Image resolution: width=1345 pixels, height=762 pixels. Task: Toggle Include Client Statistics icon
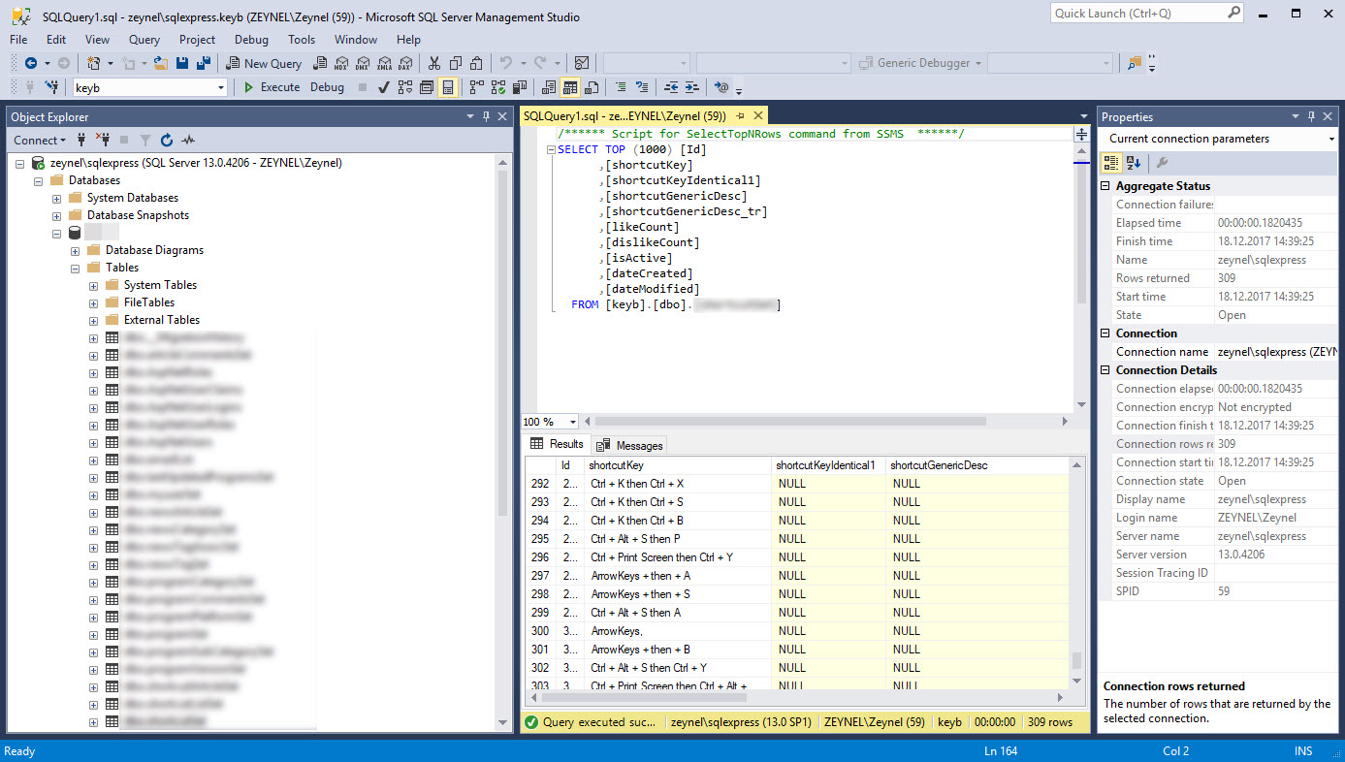click(519, 87)
